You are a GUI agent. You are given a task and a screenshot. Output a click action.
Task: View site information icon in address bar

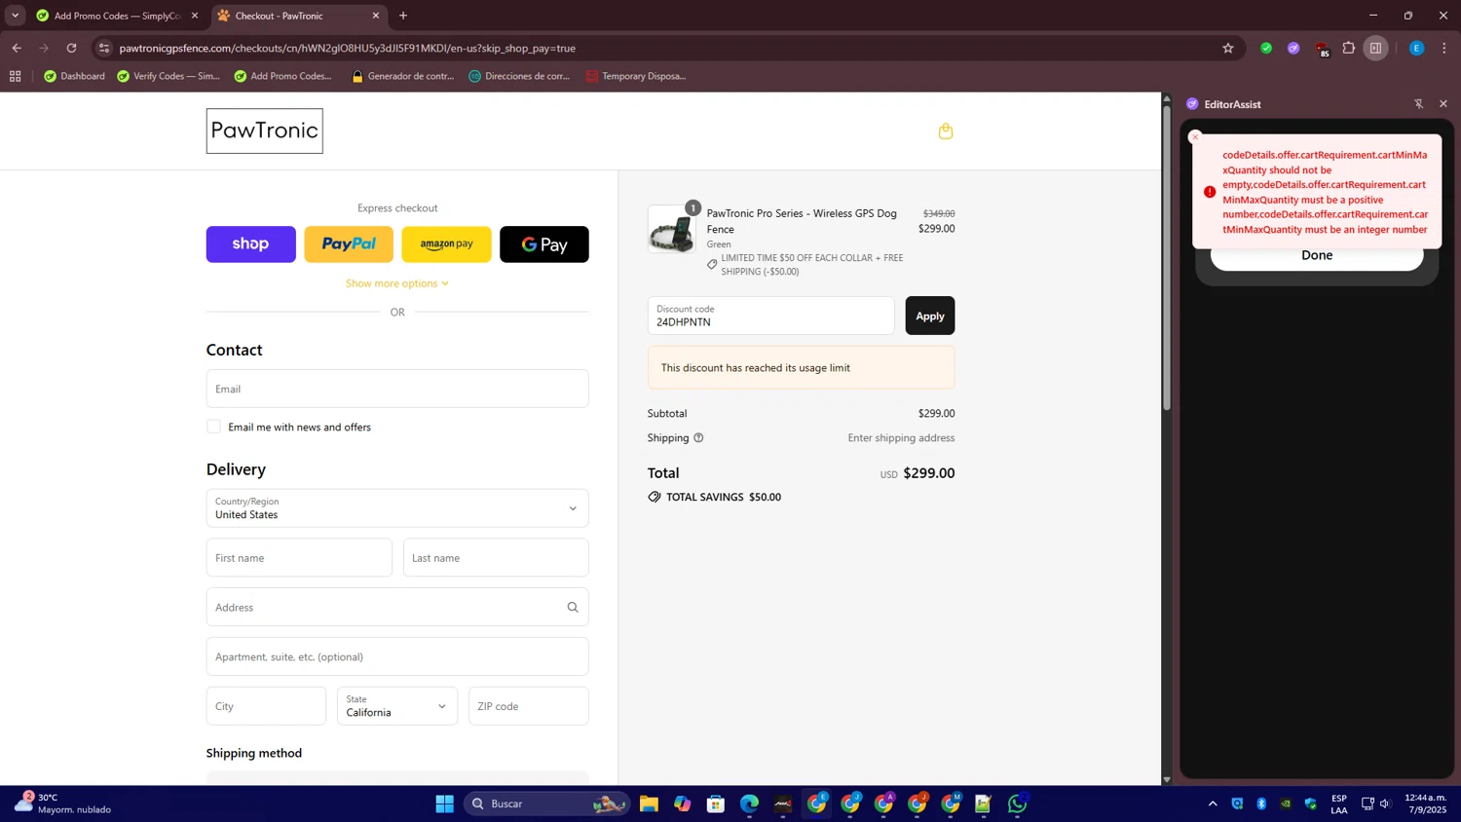pyautogui.click(x=104, y=48)
